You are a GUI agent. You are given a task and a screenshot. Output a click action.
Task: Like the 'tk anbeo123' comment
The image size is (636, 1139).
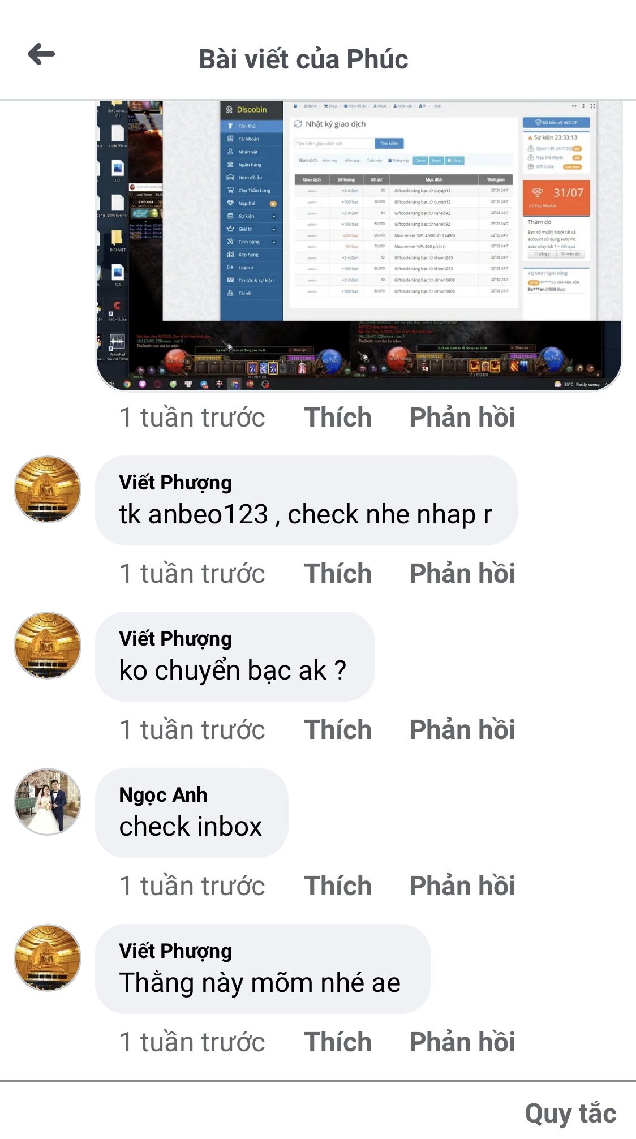coord(338,574)
